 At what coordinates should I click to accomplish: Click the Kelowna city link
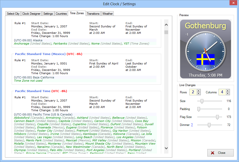point(119,134)
